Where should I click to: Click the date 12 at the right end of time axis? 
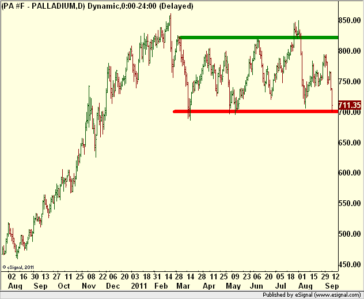click(x=336, y=276)
